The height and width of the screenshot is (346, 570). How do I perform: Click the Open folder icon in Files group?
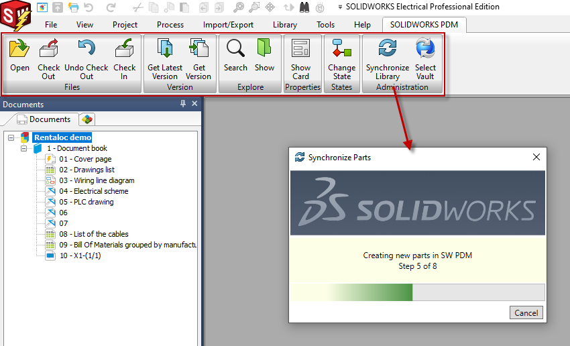tap(19, 49)
